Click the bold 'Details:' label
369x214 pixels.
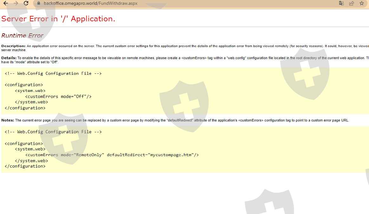[x=9, y=58]
